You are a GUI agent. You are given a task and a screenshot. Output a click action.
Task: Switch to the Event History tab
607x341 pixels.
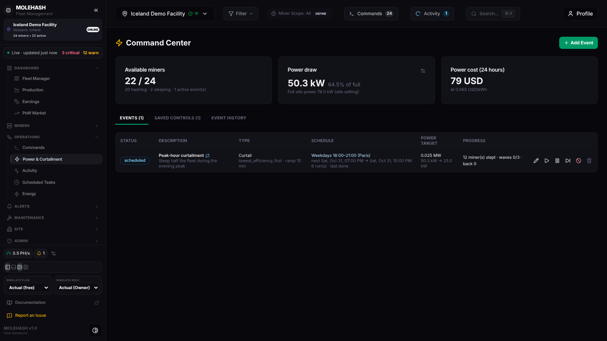point(229,118)
